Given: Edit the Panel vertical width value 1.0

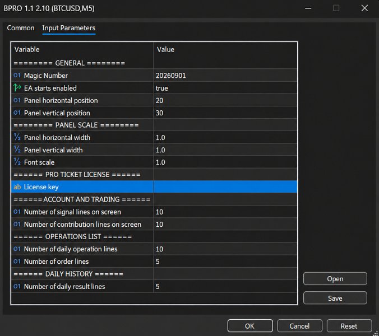Looking at the screenshot, I should (x=225, y=150).
